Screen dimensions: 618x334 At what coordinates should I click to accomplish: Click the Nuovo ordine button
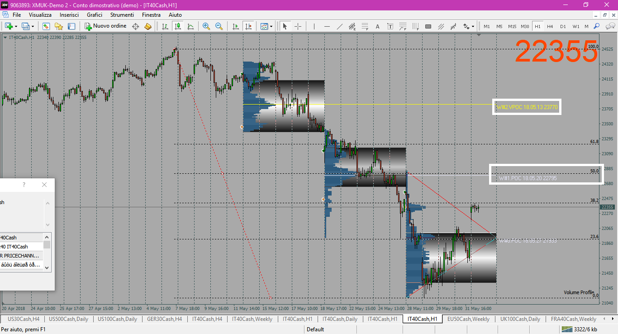(106, 26)
